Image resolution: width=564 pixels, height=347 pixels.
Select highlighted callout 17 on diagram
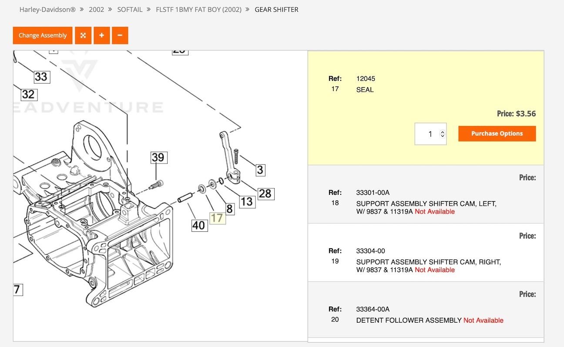point(217,217)
